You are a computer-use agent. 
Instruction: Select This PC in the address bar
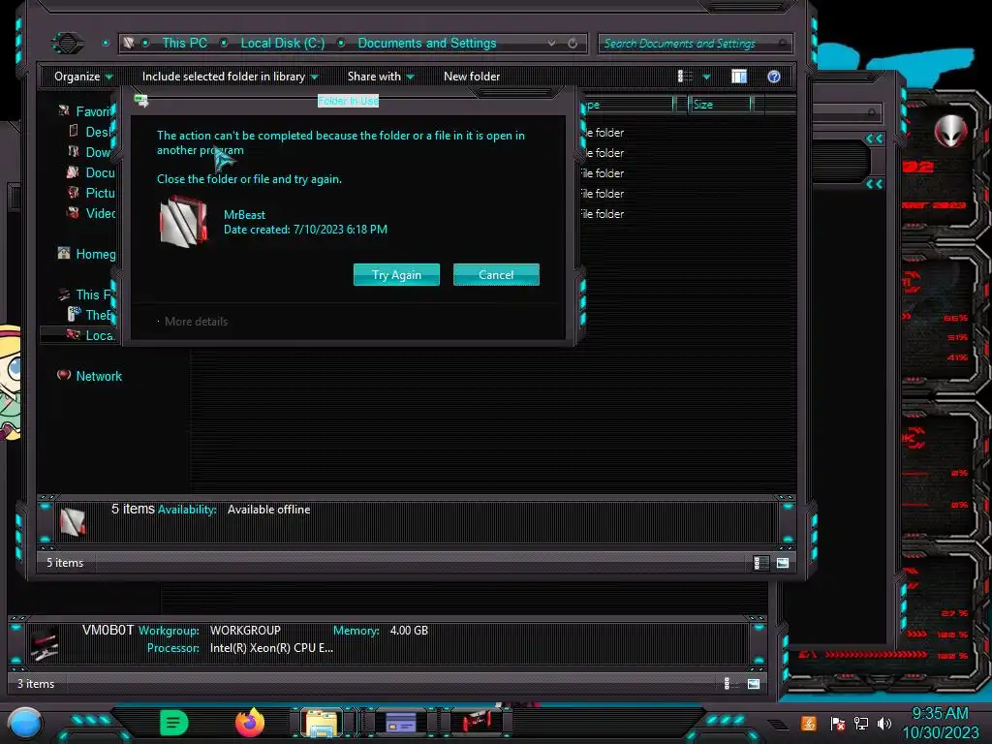tap(184, 43)
